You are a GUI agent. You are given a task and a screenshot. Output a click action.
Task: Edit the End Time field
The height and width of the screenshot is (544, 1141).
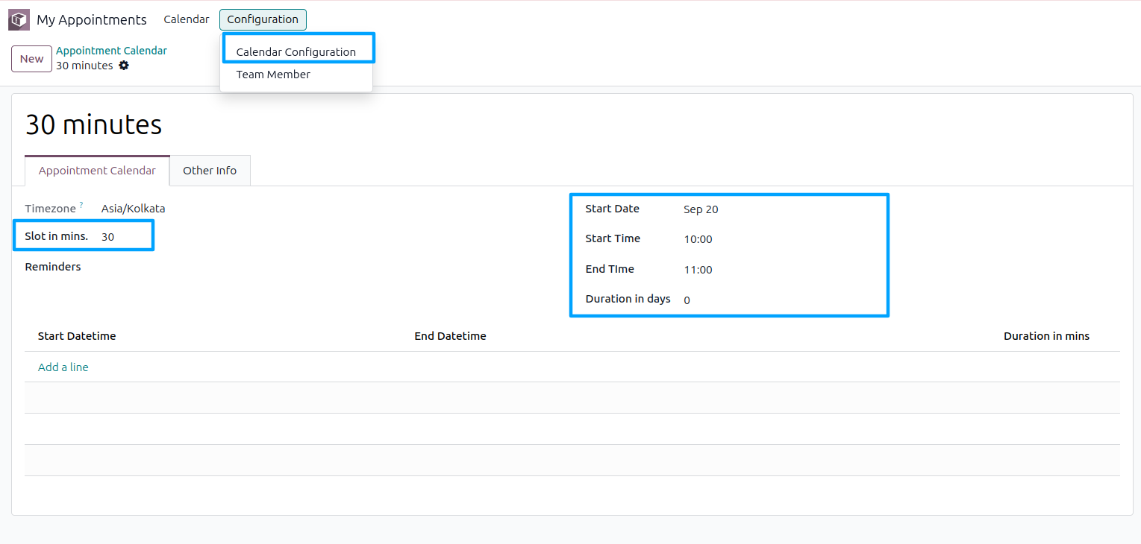pos(698,269)
